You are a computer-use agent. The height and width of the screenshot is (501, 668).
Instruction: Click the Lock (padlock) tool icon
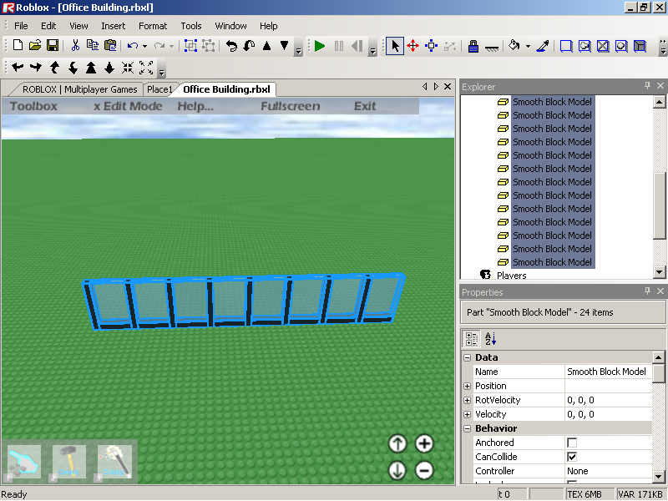(x=473, y=46)
